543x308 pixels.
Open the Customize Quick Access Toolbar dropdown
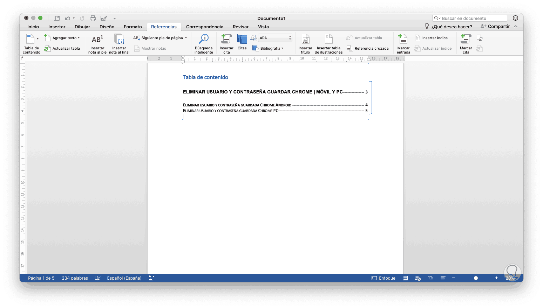click(x=115, y=18)
